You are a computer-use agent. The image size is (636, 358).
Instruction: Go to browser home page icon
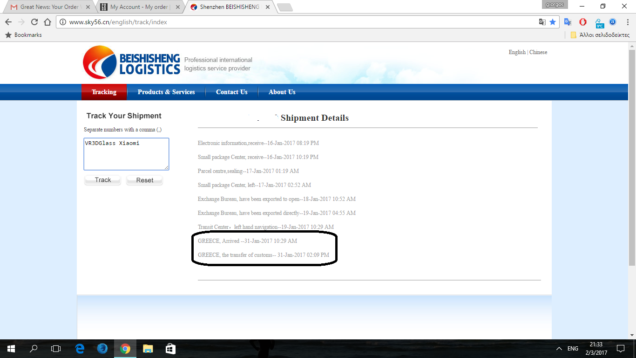click(x=47, y=22)
